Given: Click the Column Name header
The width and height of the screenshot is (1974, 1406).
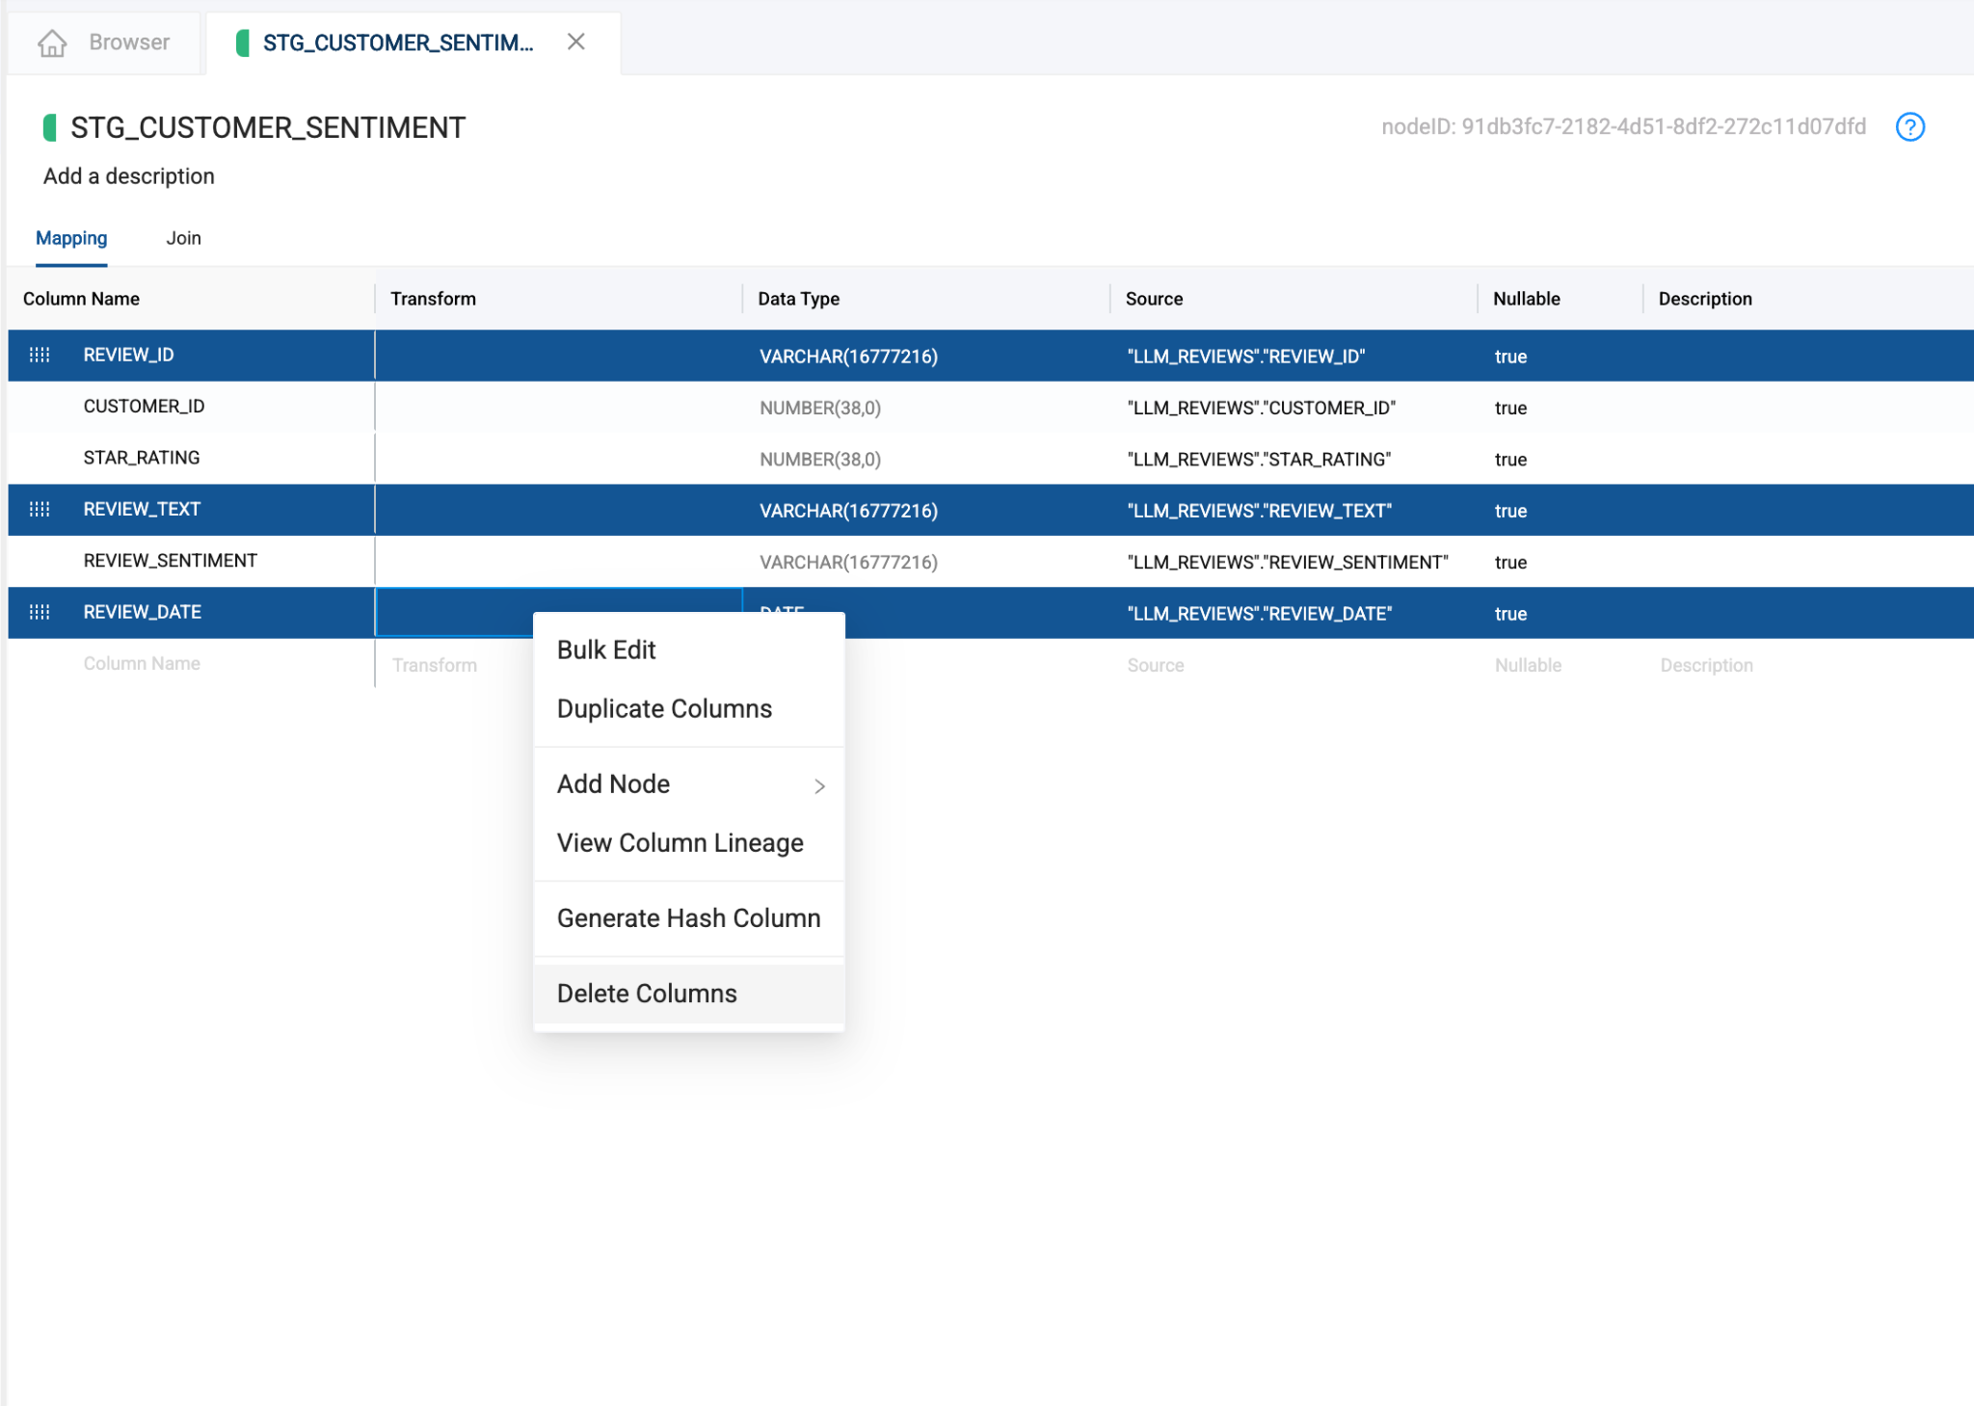Looking at the screenshot, I should pyautogui.click(x=81, y=299).
